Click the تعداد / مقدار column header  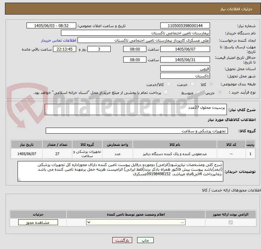pyautogui.click(x=57, y=145)
